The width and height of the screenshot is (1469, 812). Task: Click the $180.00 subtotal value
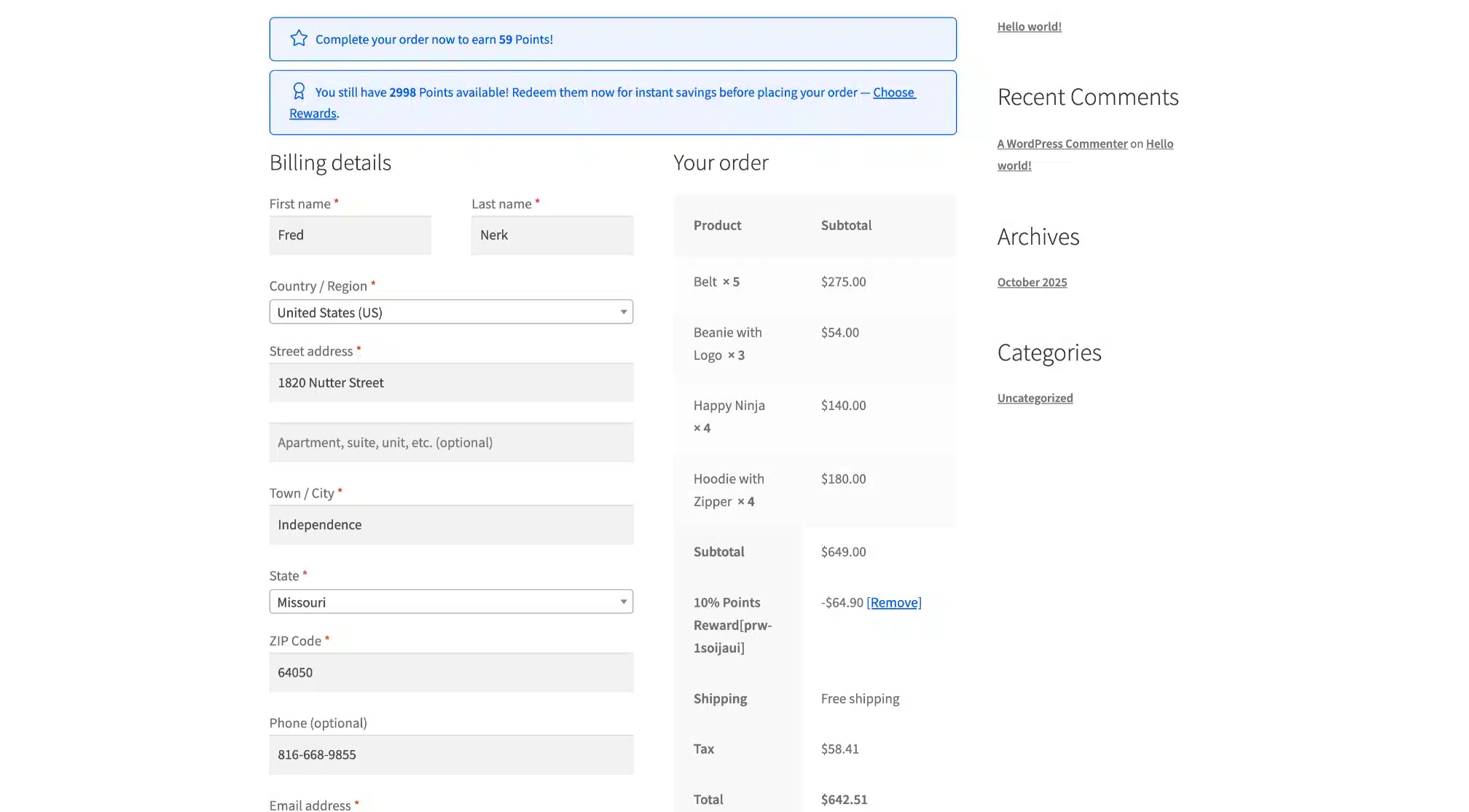pyautogui.click(x=843, y=479)
